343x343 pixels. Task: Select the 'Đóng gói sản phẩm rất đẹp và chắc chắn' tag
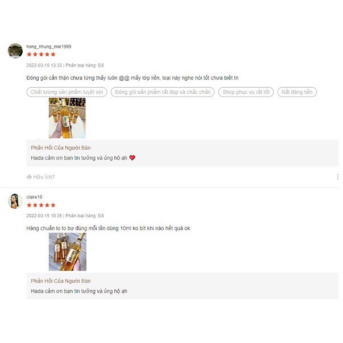163,92
